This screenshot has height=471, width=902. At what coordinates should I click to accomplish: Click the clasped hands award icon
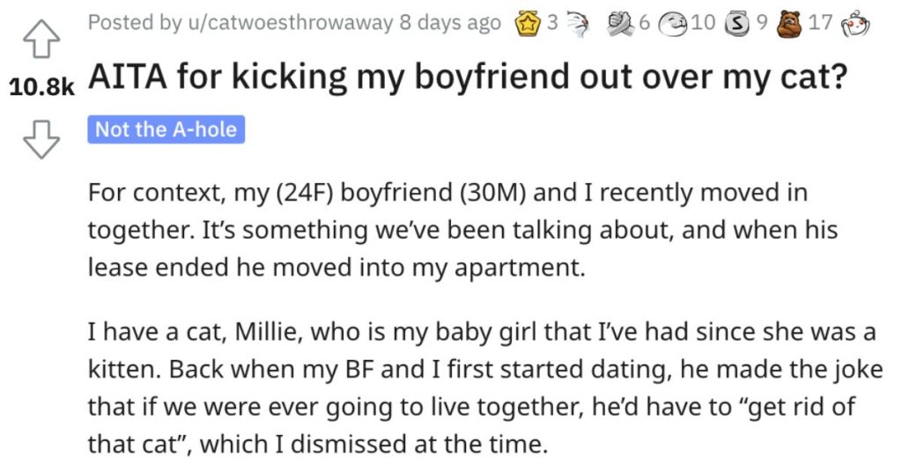(621, 24)
